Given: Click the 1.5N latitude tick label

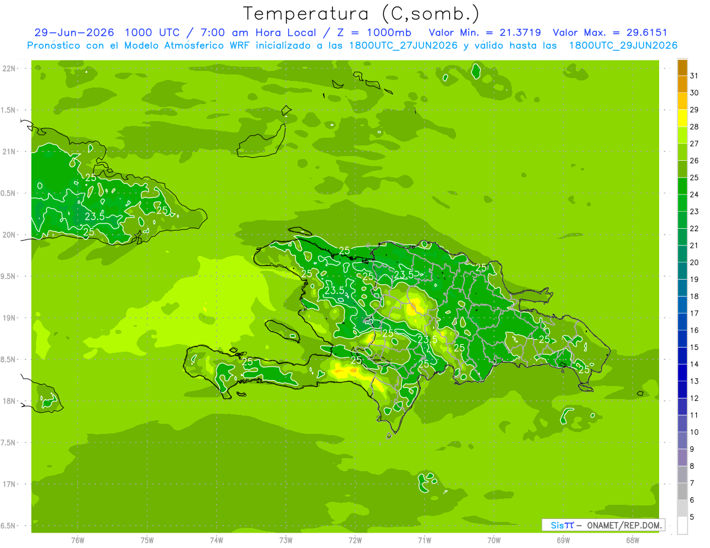Looking at the screenshot, I should [x=9, y=110].
